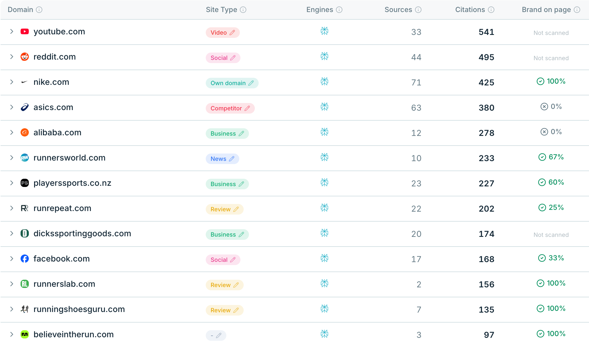This screenshot has height=344, width=589.
Task: Expand the reddit.com row
Action: [x=12, y=57]
